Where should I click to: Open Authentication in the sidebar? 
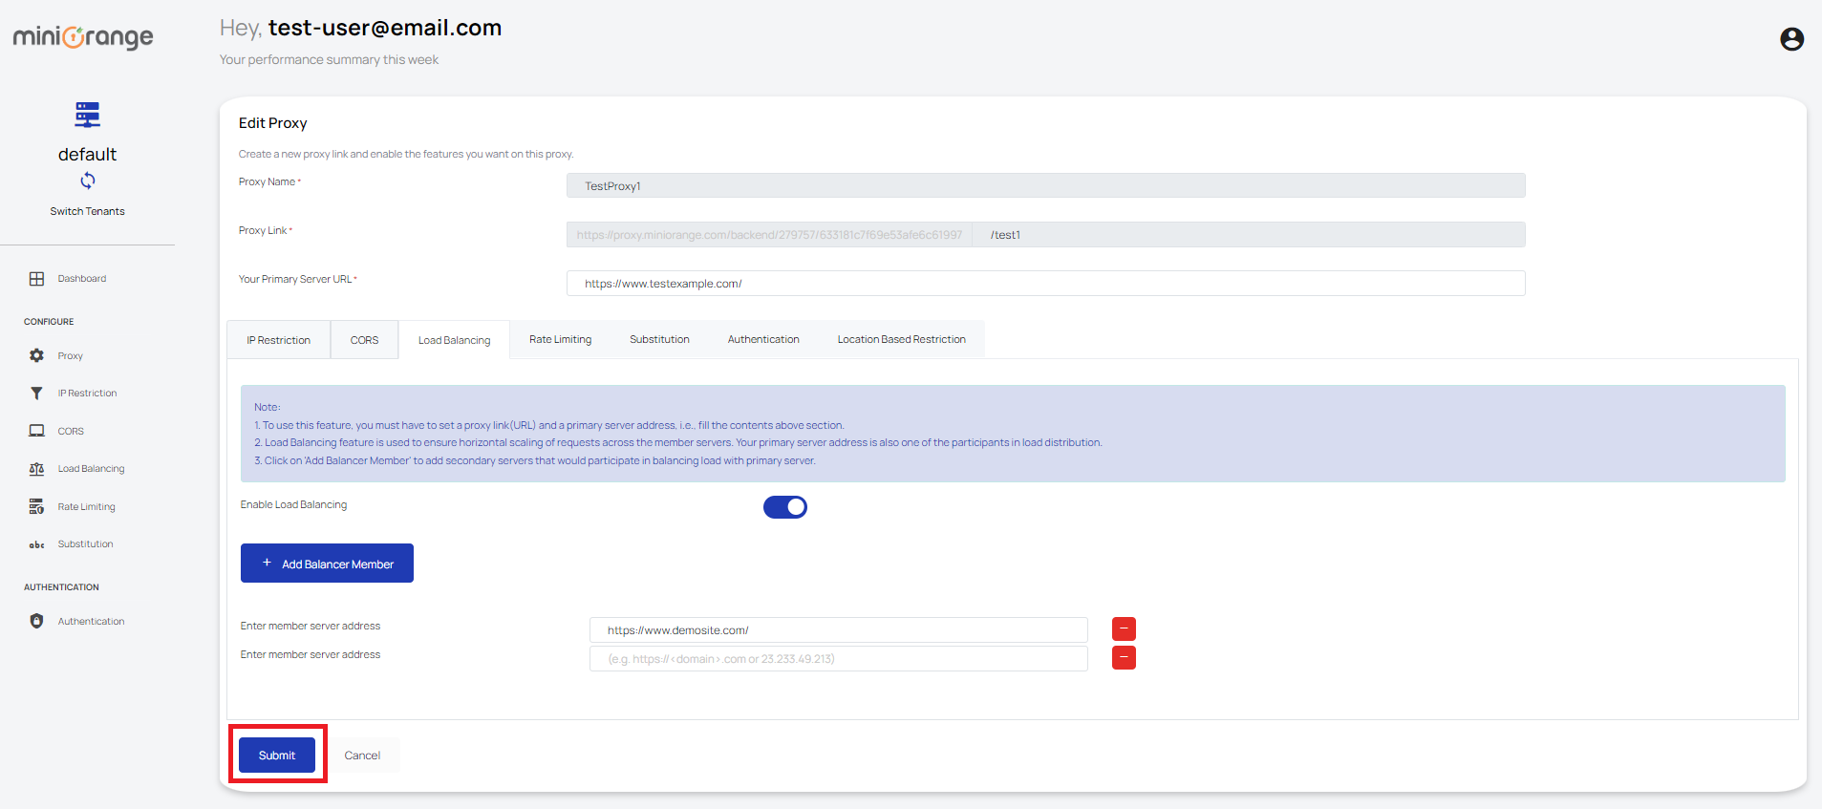point(91,622)
